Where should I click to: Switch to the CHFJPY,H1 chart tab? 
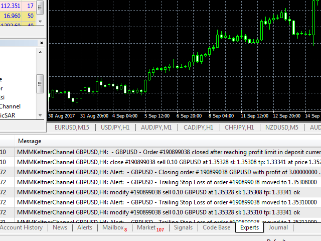[x=239, y=128]
